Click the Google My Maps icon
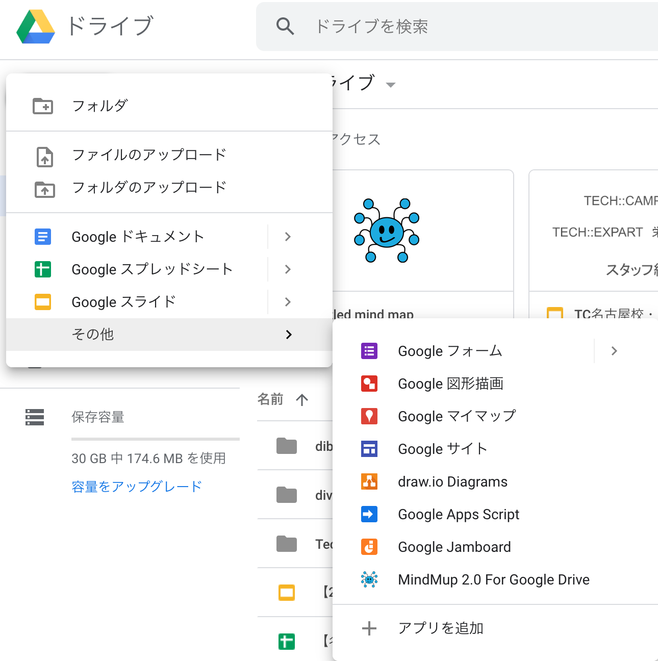 click(x=369, y=416)
